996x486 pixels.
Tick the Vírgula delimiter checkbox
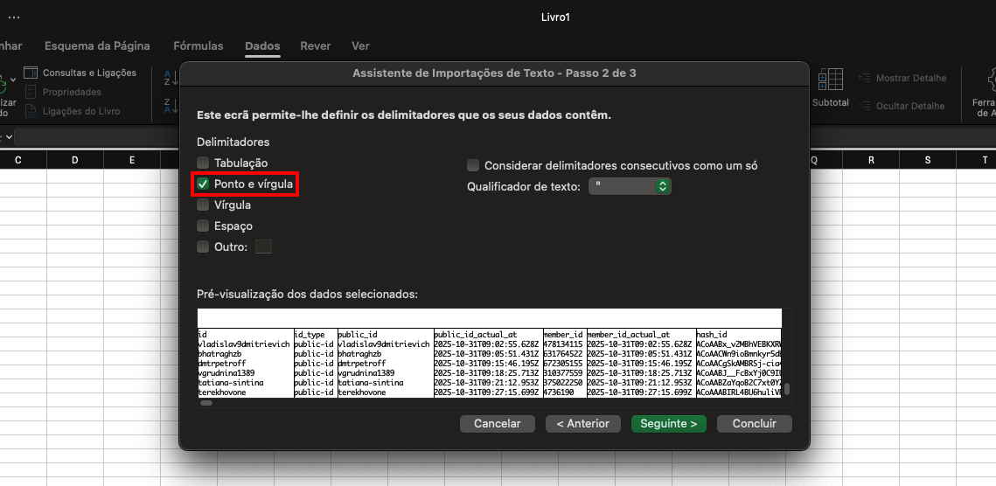click(203, 205)
